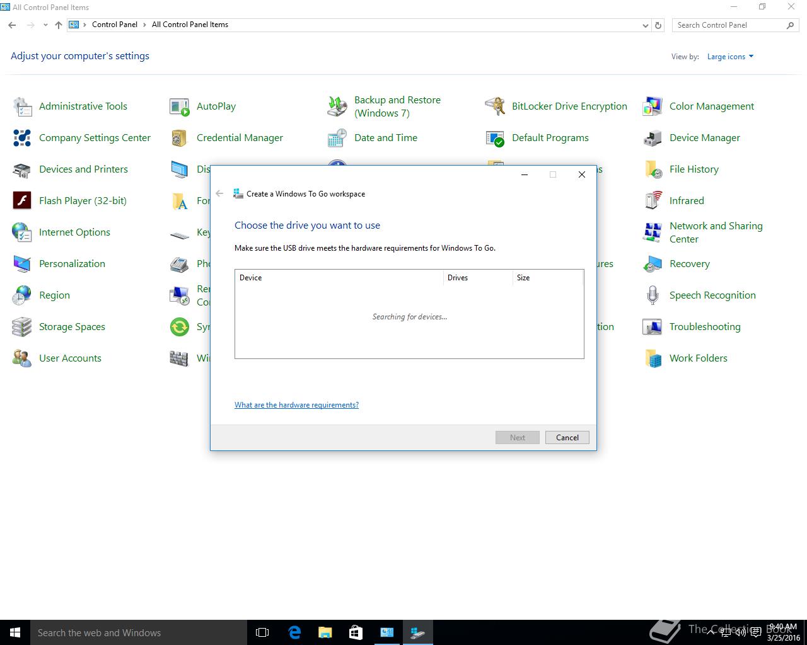This screenshot has height=645, width=807.
Task: Click the Size column header
Action: (x=548, y=278)
